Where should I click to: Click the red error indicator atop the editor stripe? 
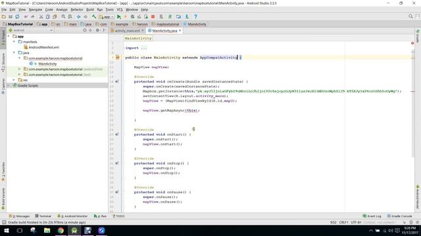[412, 43]
